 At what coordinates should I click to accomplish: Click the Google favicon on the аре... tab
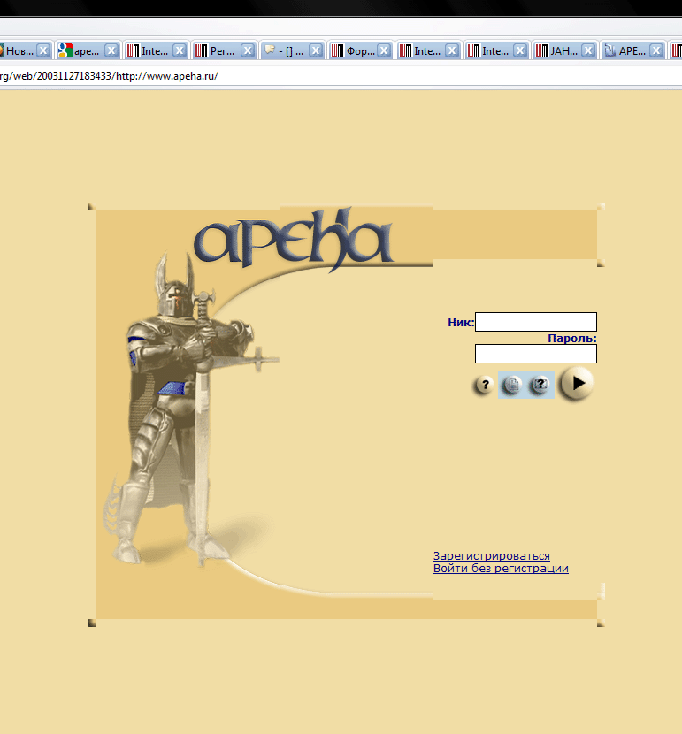pos(65,50)
